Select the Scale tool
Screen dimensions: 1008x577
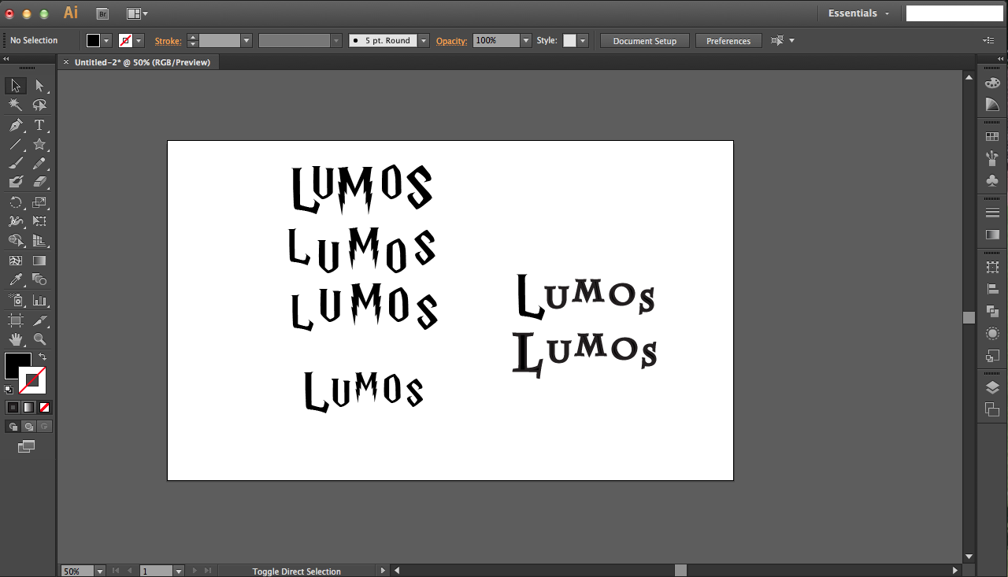pyautogui.click(x=39, y=202)
